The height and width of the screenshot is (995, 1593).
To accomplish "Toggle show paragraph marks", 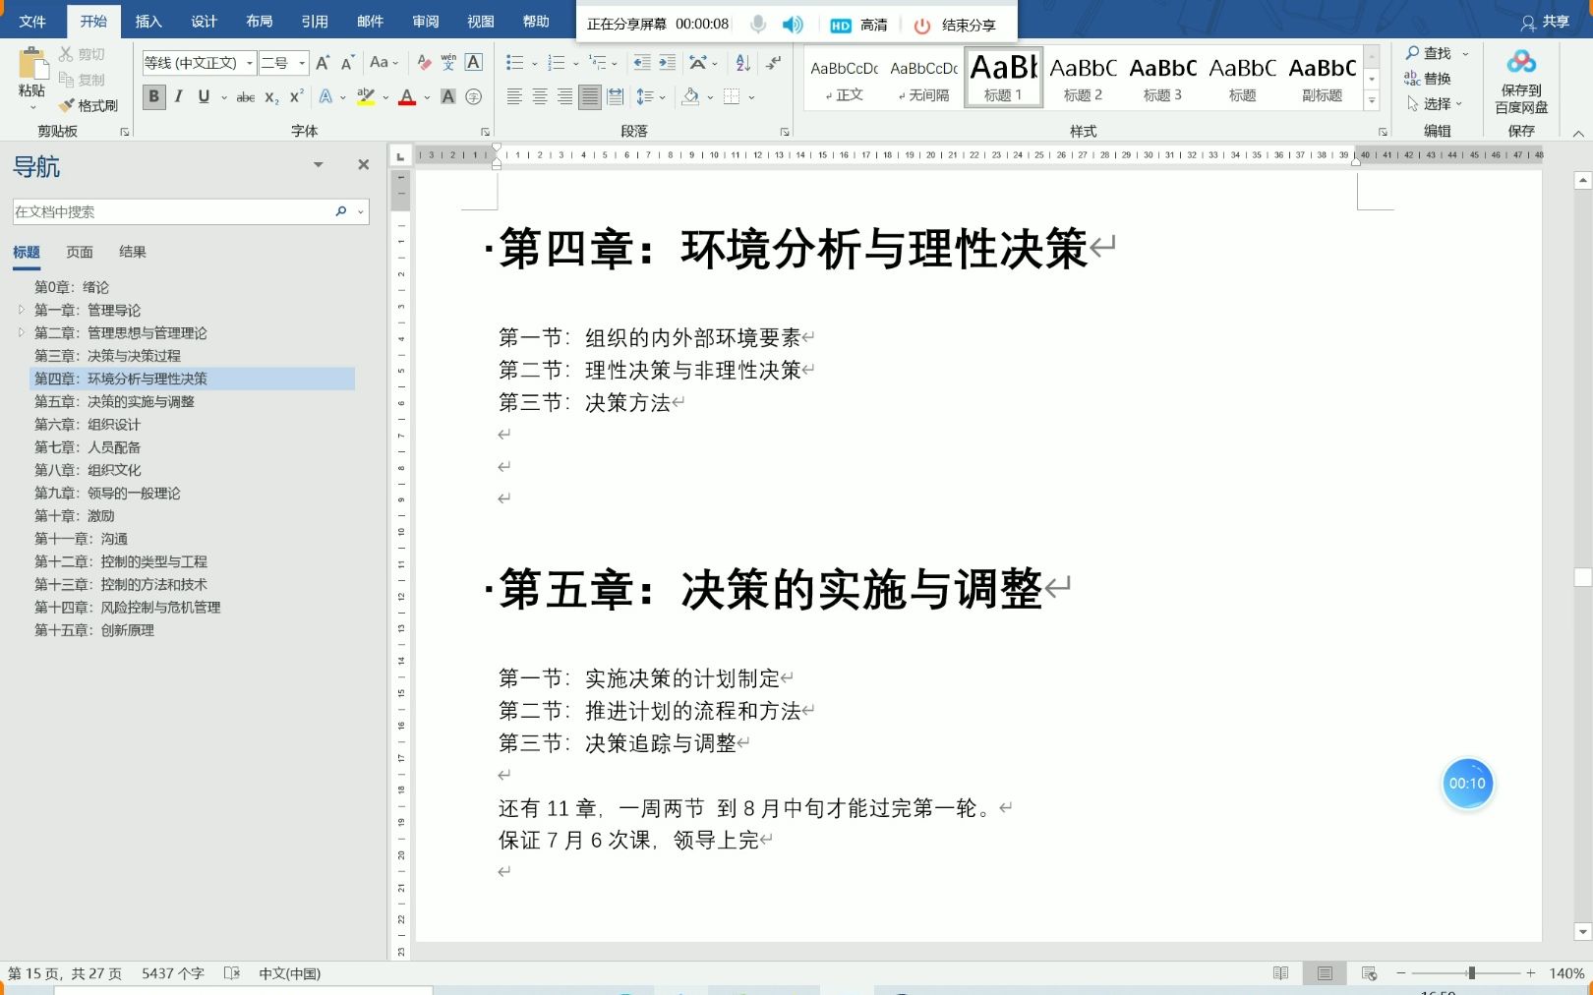I will pyautogui.click(x=774, y=63).
